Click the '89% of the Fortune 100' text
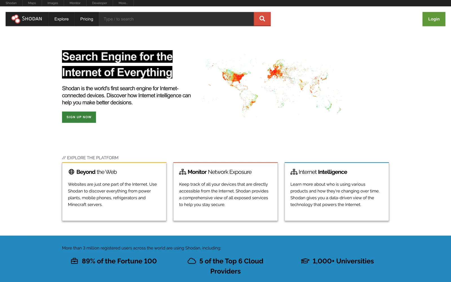 tap(119, 261)
